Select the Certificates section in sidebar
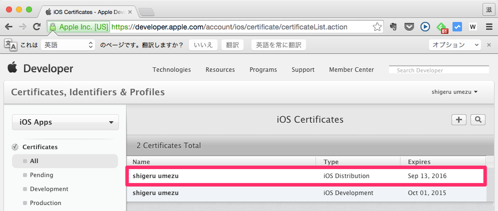Screen dimensions: 498x211 [x=40, y=147]
